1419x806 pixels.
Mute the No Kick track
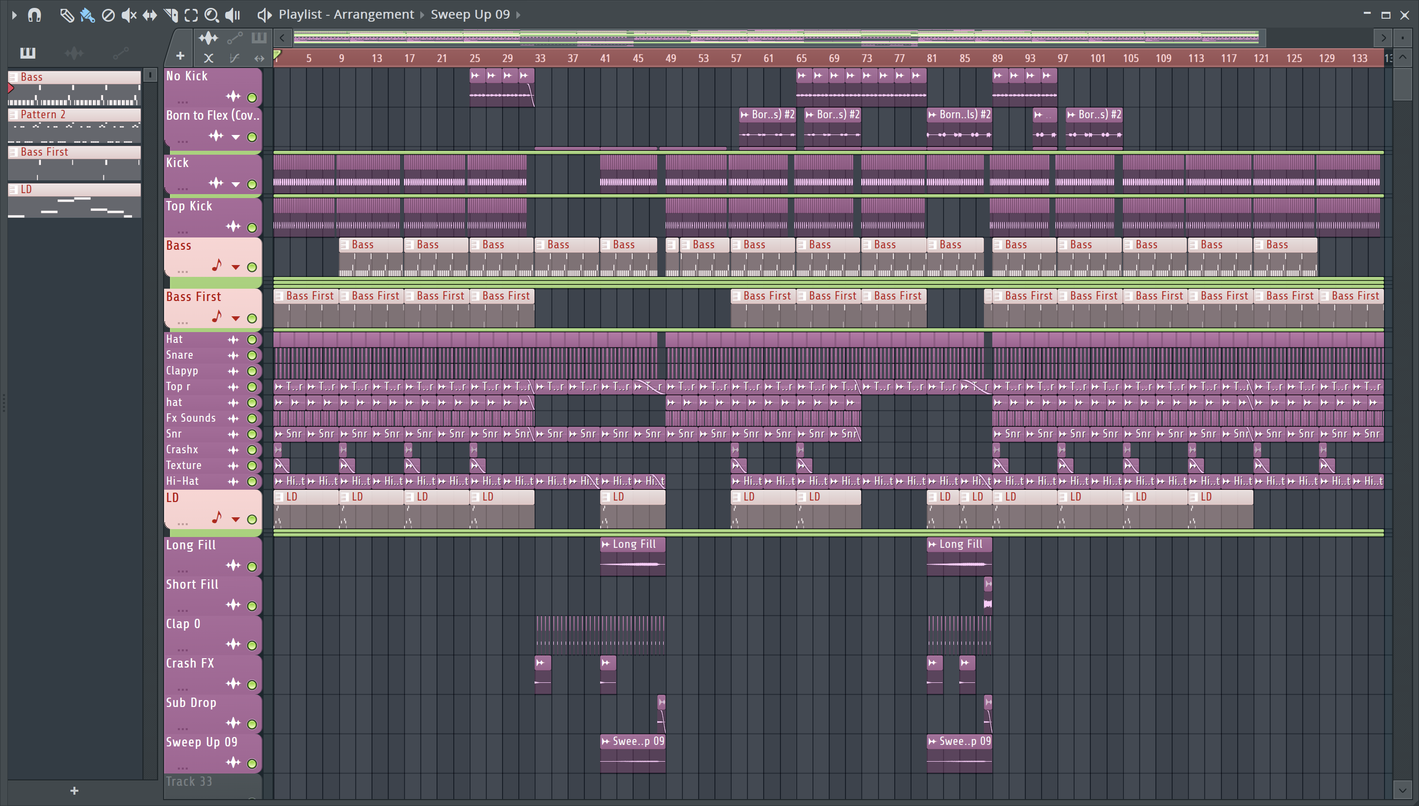[252, 98]
